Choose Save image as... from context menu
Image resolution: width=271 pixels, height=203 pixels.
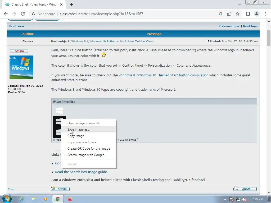89,130
